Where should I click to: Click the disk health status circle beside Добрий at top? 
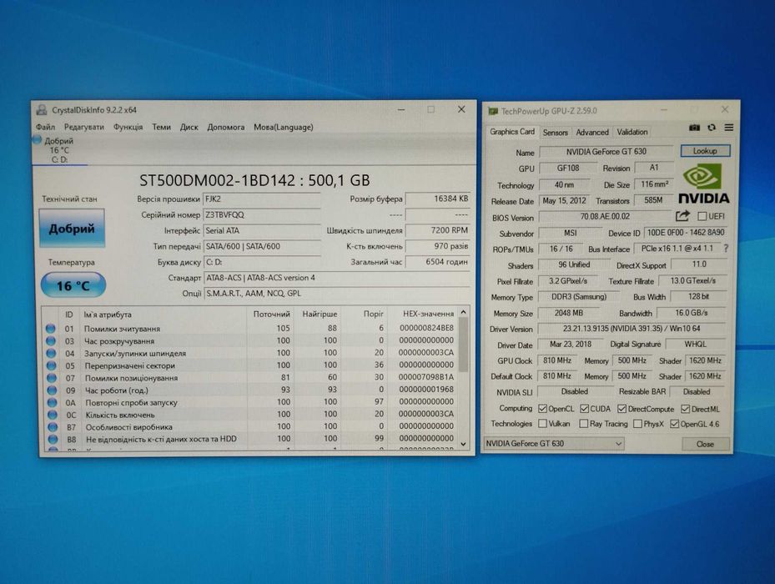(37, 140)
